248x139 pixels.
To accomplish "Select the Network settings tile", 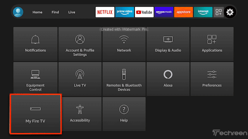I will (x=124, y=44).
